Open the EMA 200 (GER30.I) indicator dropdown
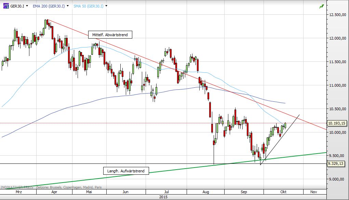This screenshot has height=200, width=349. tap(68, 6)
